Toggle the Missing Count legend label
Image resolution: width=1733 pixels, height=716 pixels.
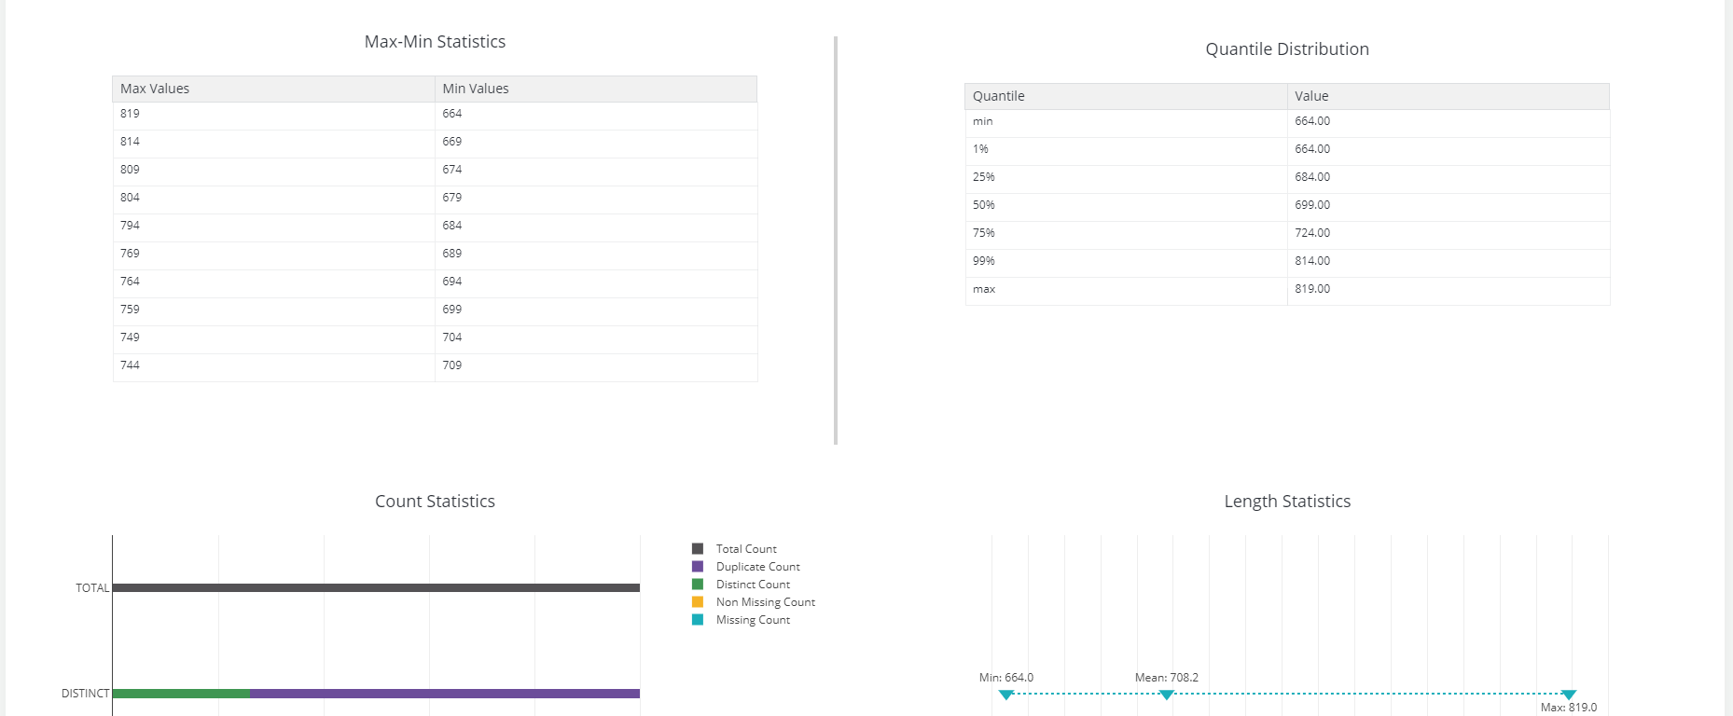click(753, 620)
